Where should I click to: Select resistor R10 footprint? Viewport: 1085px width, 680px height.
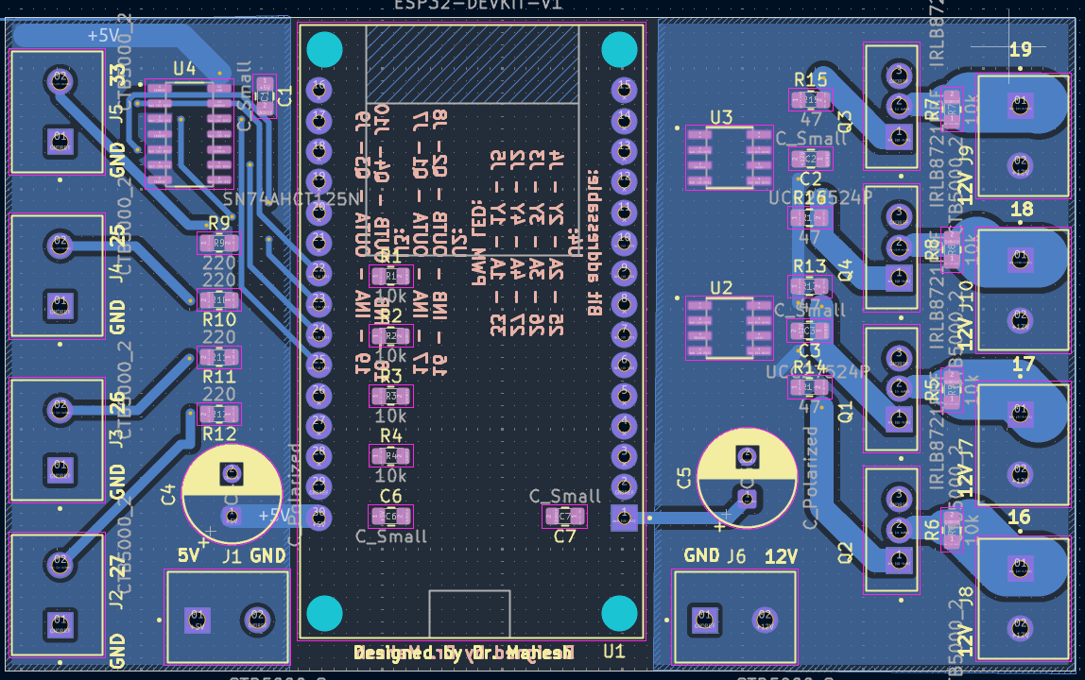pos(218,300)
